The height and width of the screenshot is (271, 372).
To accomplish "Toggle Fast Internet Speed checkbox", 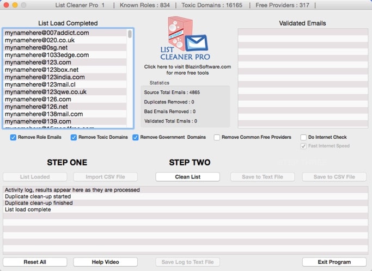I will click(x=303, y=146).
